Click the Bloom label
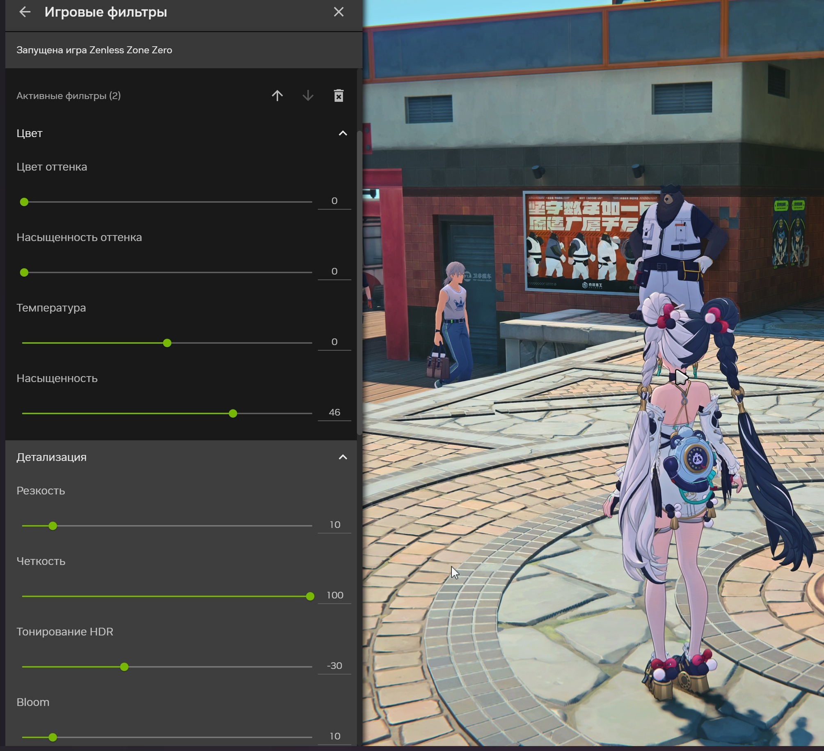The image size is (824, 751). pos(33,702)
